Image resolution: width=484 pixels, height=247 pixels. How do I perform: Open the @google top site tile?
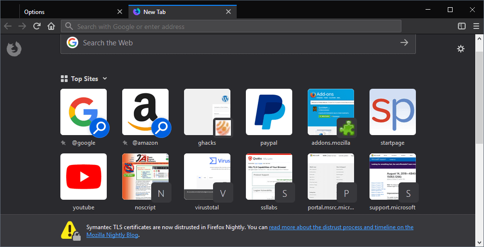click(84, 112)
